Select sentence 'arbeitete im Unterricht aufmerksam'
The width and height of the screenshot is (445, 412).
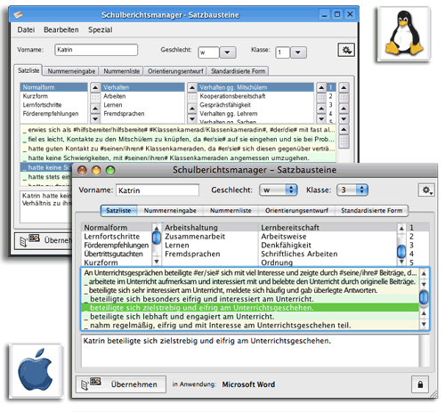250,281
